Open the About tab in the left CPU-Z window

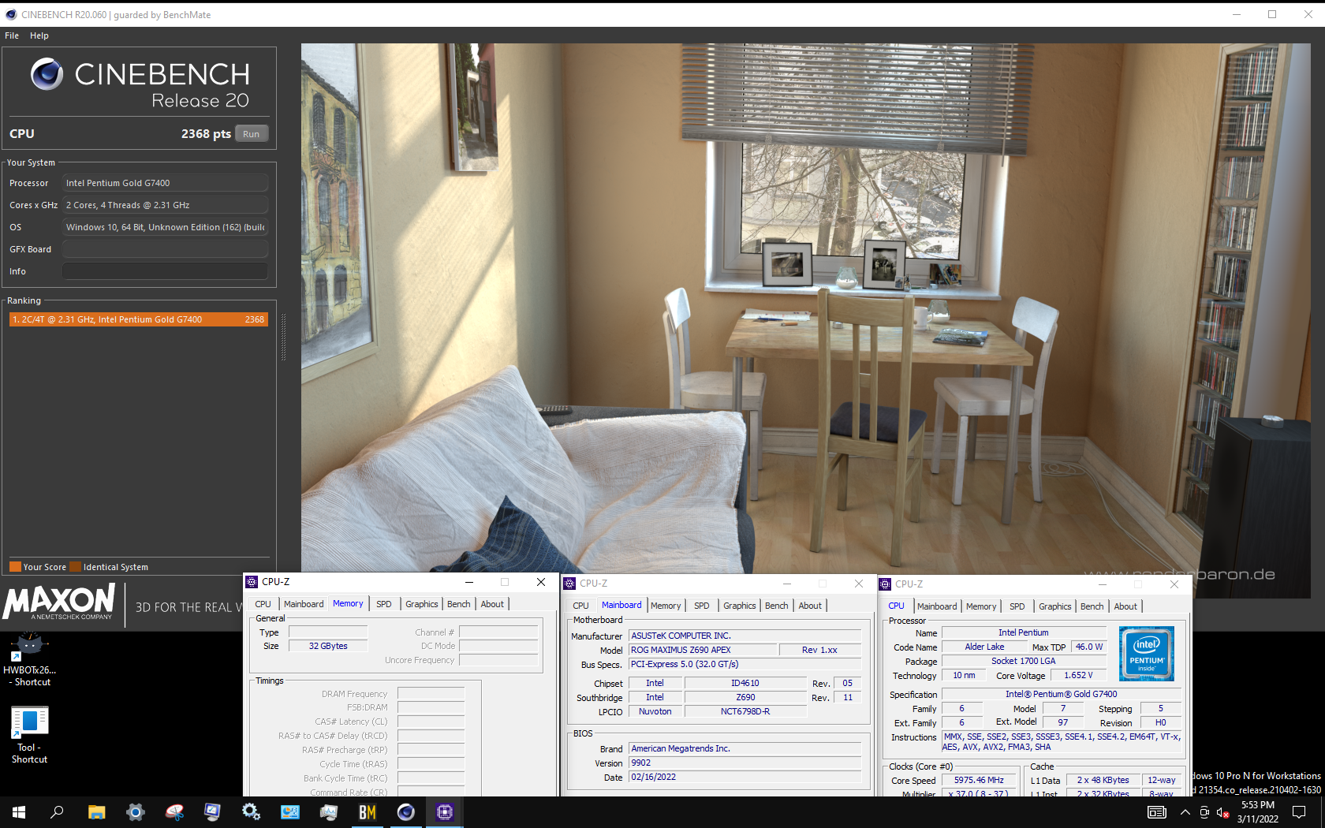click(x=492, y=604)
